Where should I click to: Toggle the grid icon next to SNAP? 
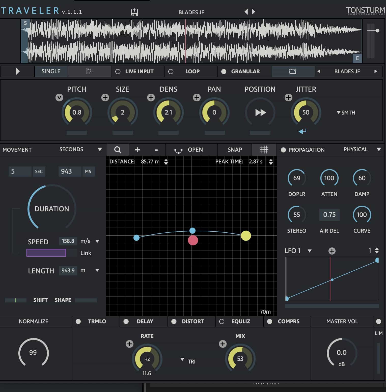tap(264, 150)
